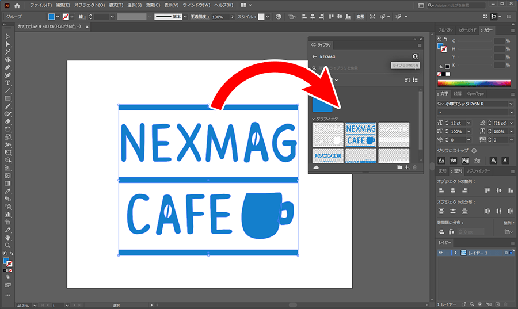518x309 pixels.
Task: Choose the Direct Selection tool
Action: [8, 44]
